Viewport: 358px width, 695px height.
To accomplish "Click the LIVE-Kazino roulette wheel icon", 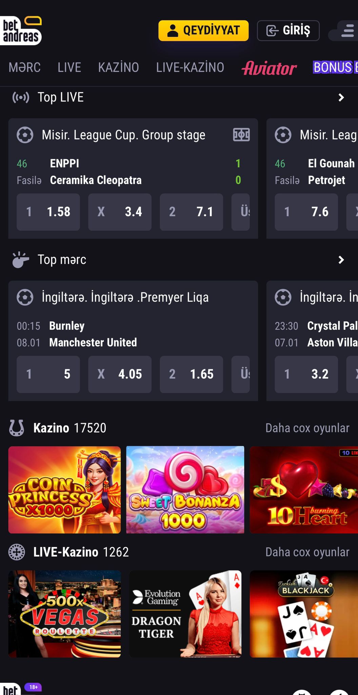I will pos(17,552).
